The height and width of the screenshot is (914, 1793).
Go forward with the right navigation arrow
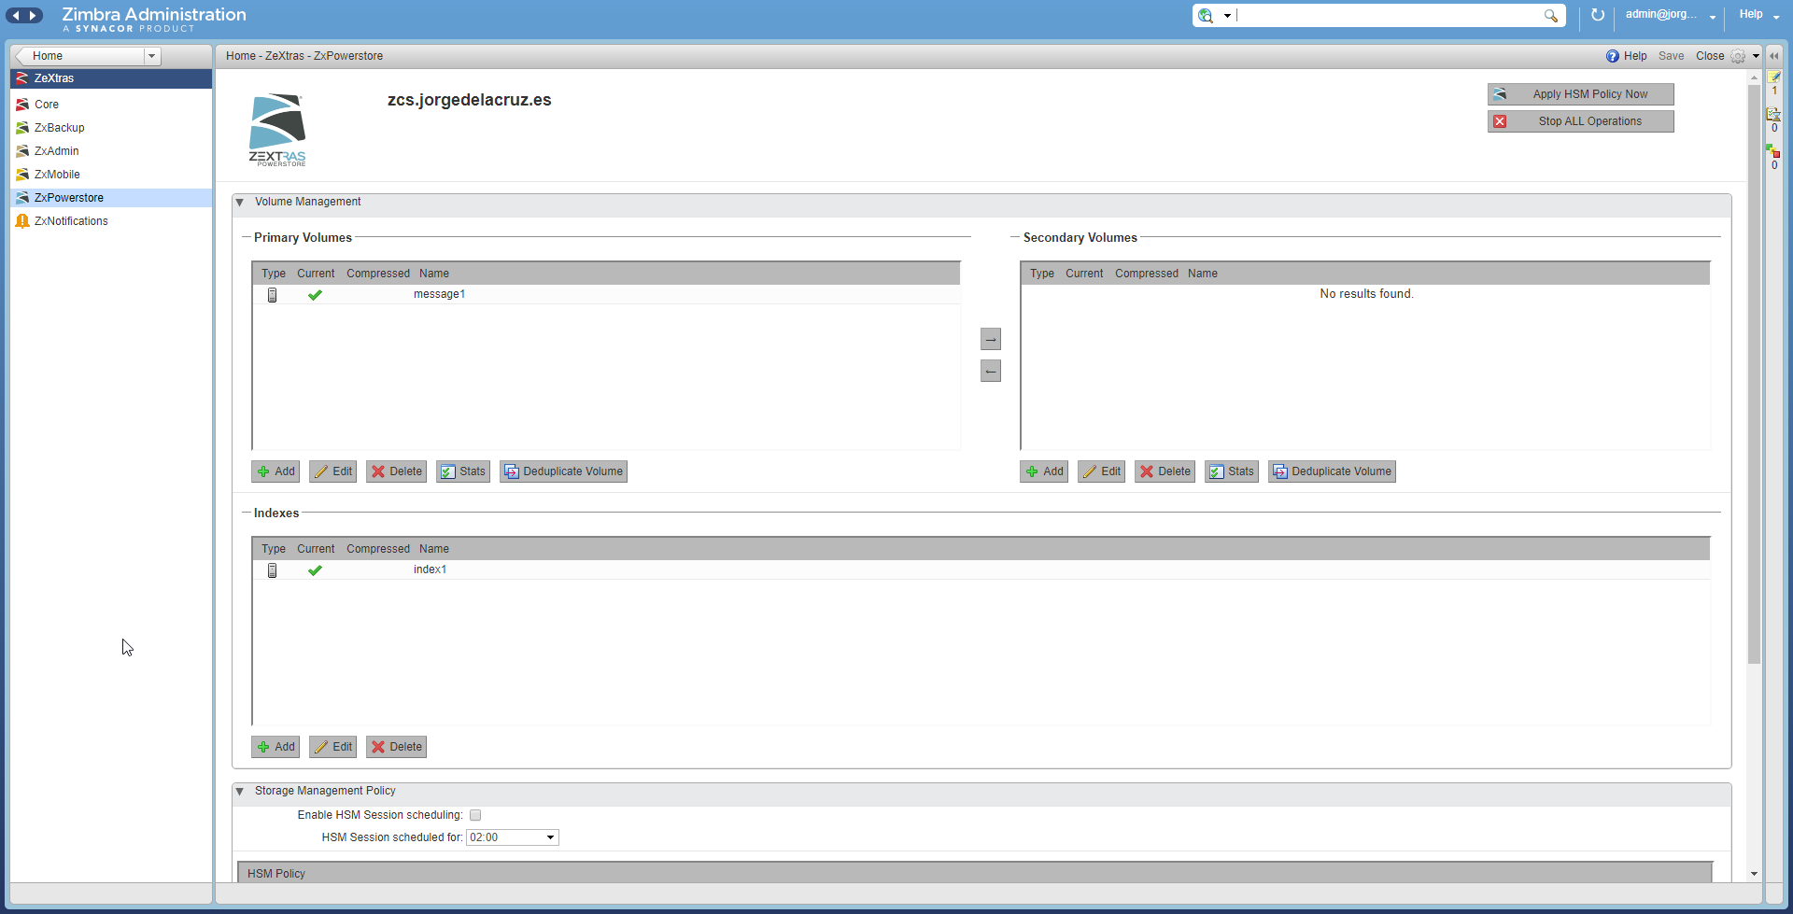tap(33, 15)
